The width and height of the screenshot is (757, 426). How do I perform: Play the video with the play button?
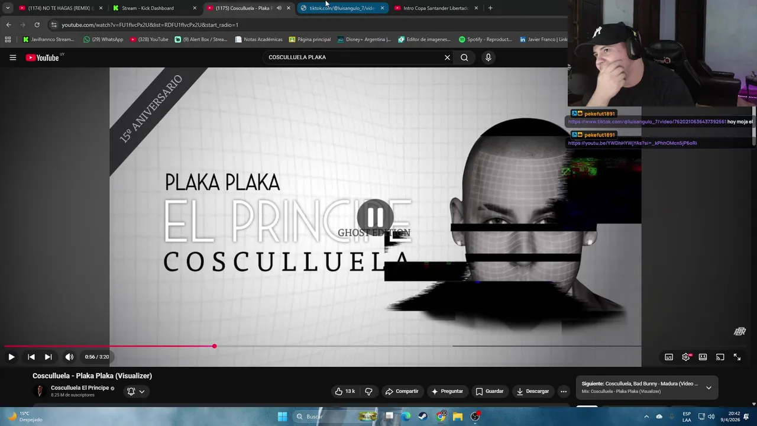[x=11, y=357]
